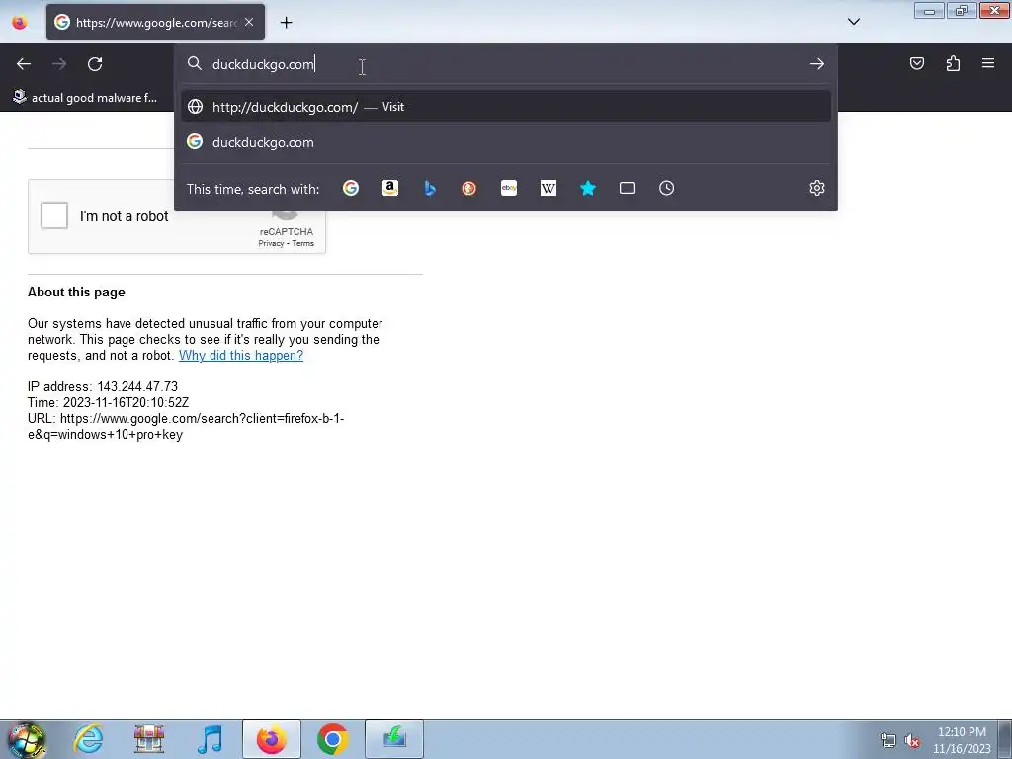Open the 'actual good malware f...' bookmark

[86, 98]
